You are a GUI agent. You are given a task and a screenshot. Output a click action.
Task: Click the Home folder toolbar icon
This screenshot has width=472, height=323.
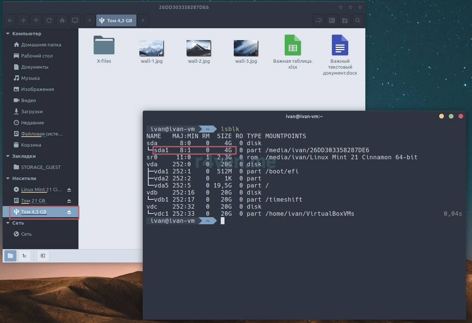62,20
